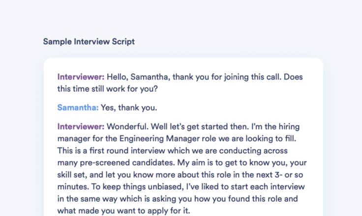Click the line 'this time still work for you?'
This screenshot has width=362, height=216.
108,89
